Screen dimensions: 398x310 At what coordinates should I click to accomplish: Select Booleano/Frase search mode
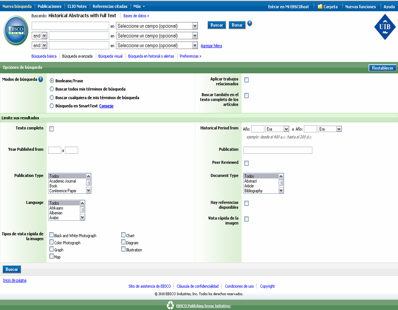52,81
